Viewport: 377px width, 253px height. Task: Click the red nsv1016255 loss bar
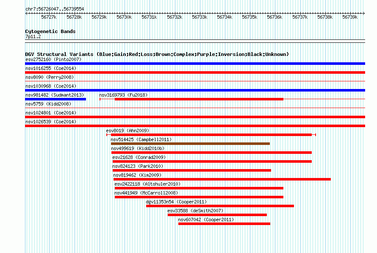[195, 72]
